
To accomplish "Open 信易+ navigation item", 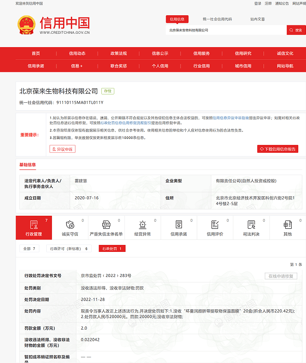I will pyautogui.click(x=77, y=66).
